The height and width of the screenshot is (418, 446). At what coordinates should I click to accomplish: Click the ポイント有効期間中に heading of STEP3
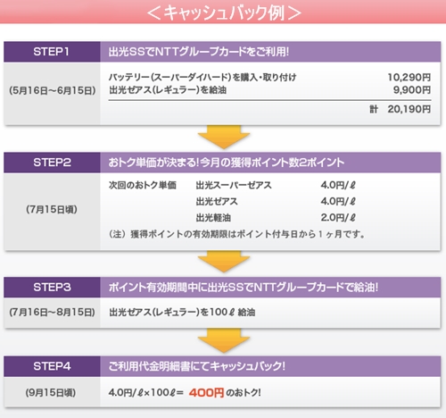click(x=244, y=288)
